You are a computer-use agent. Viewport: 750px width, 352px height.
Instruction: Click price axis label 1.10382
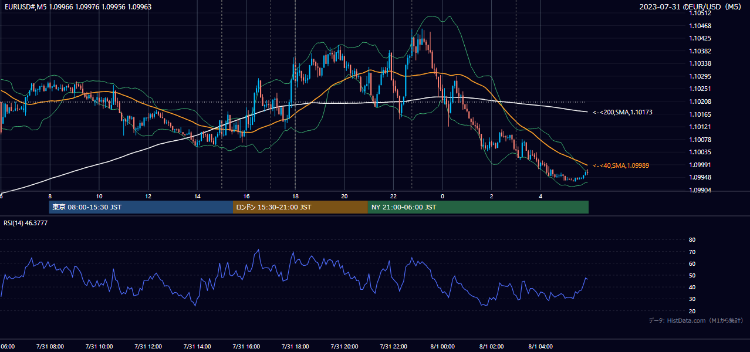coord(700,51)
